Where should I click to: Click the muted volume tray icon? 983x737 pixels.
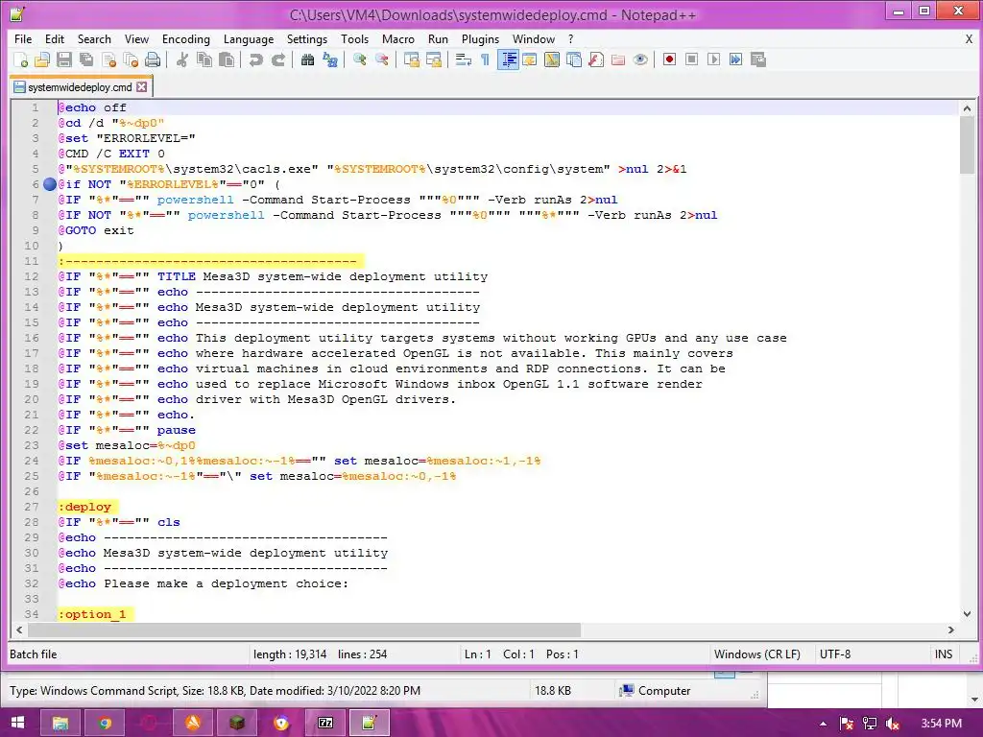click(893, 724)
